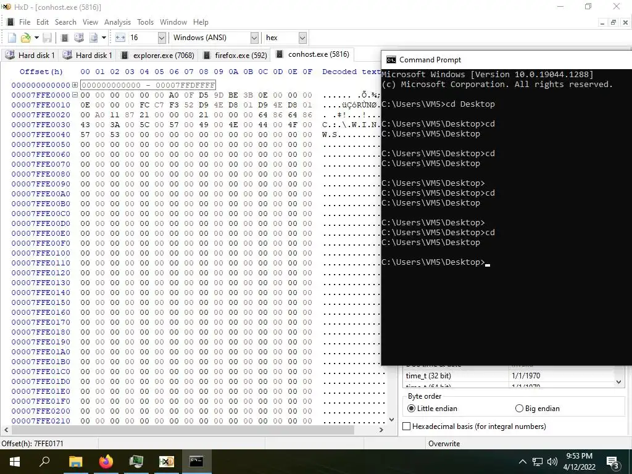Select the Big endian radio button

[519, 409]
